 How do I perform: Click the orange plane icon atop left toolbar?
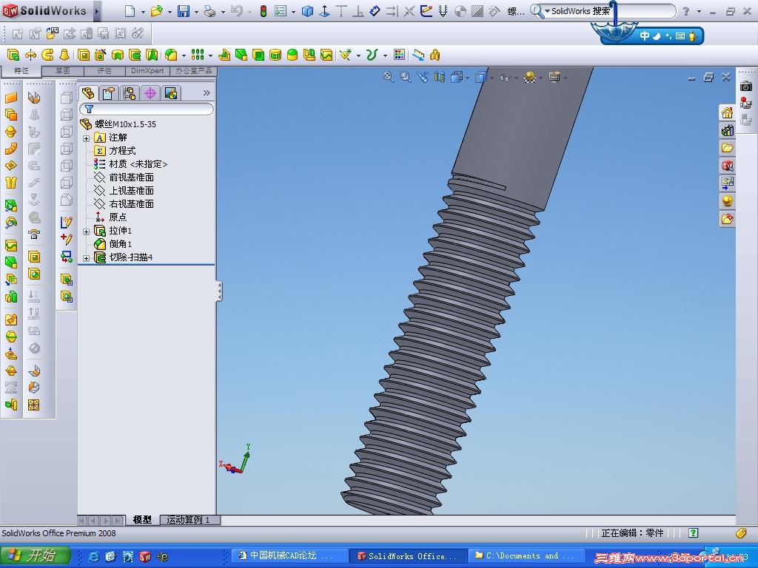(11, 98)
